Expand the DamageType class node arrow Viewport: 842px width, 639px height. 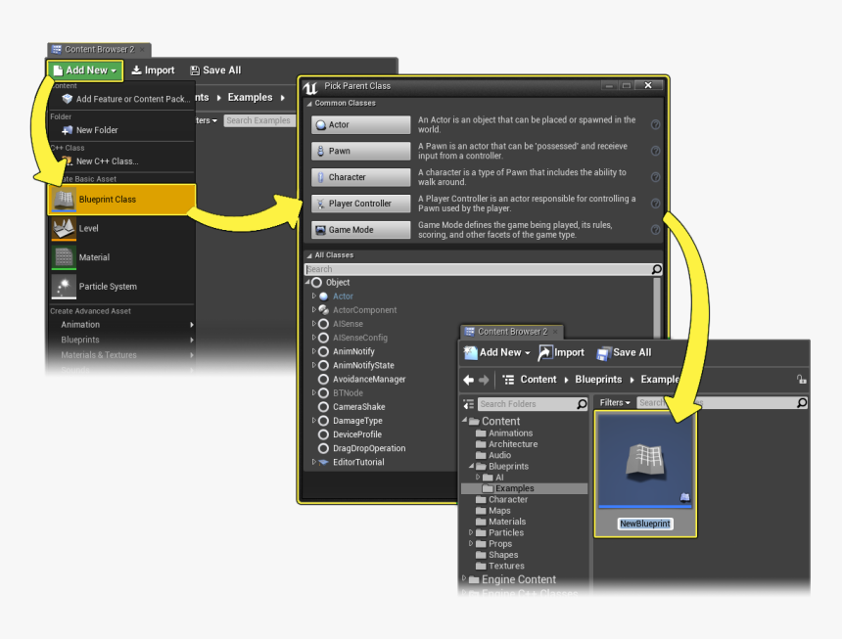(314, 420)
